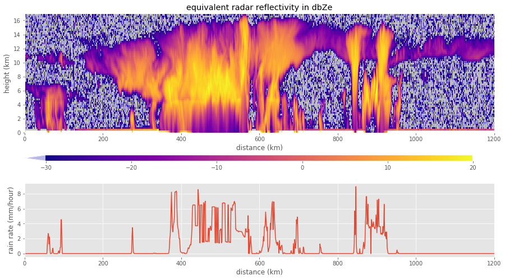Screen dimensions: 505x280
Task: Click the "height (km)" y-axis label
Action: click(7, 73)
